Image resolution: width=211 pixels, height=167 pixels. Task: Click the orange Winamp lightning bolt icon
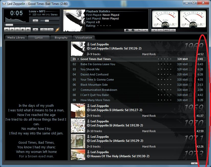(58, 30)
